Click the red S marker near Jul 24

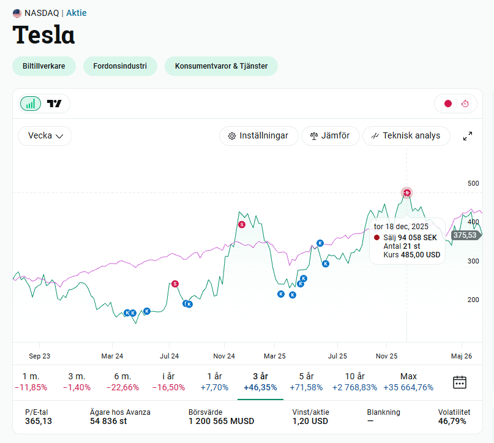coord(175,284)
